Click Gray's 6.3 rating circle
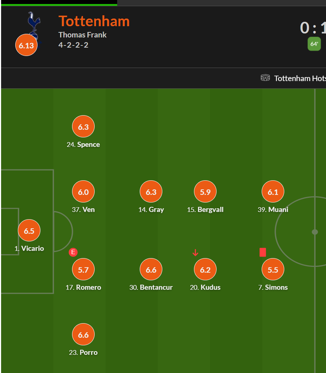The height and width of the screenshot is (373, 326). pyautogui.click(x=151, y=192)
